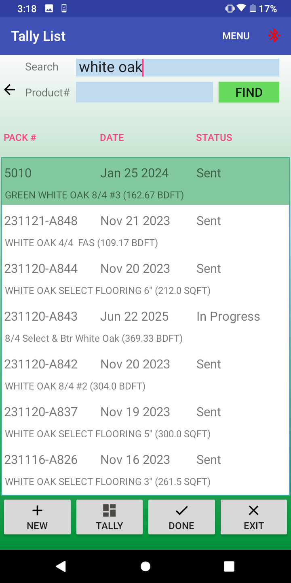Open In Progress pack 231120-A843
This screenshot has height=583, width=291.
[145, 324]
